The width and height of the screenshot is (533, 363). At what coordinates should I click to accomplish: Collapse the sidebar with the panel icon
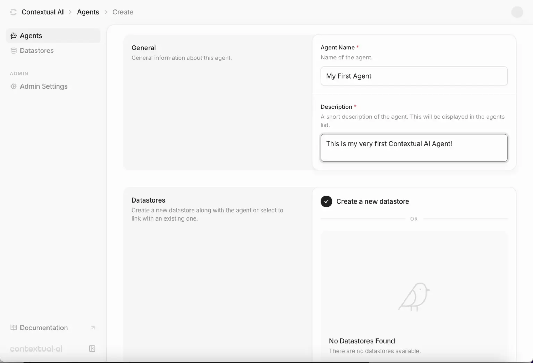(x=92, y=348)
